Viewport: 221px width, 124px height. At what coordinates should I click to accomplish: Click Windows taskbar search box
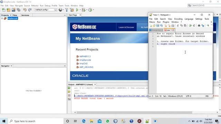36,121
